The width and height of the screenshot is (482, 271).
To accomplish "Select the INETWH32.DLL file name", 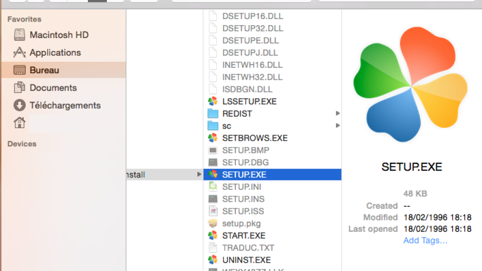I will (252, 77).
